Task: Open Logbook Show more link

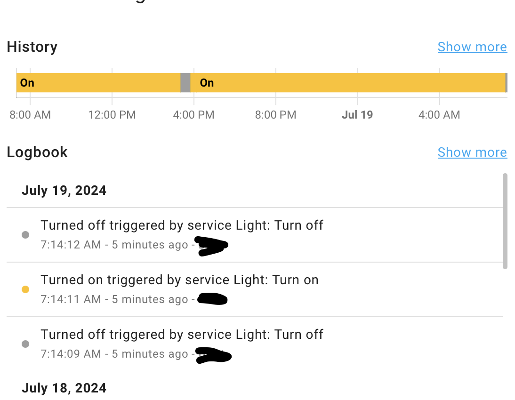Action: pyautogui.click(x=472, y=152)
